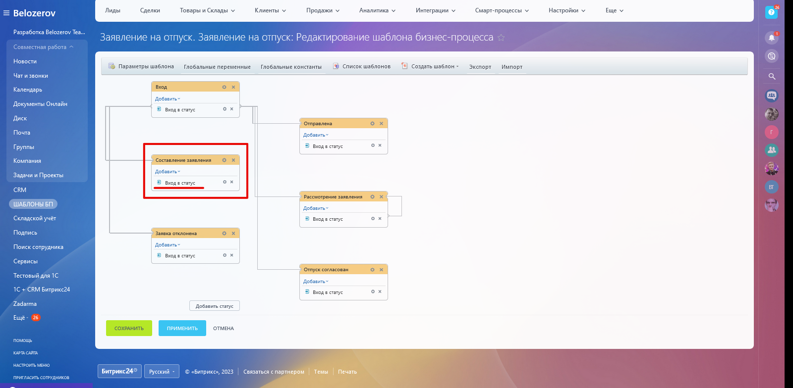
Task: Open Чат и звонки in sidebar
Action: click(x=31, y=76)
